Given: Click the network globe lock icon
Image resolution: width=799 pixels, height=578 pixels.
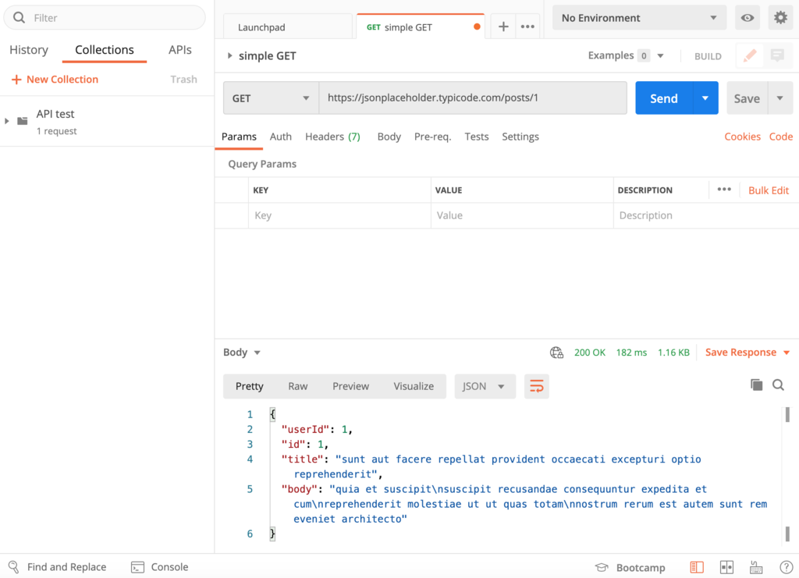Looking at the screenshot, I should pyautogui.click(x=556, y=353).
